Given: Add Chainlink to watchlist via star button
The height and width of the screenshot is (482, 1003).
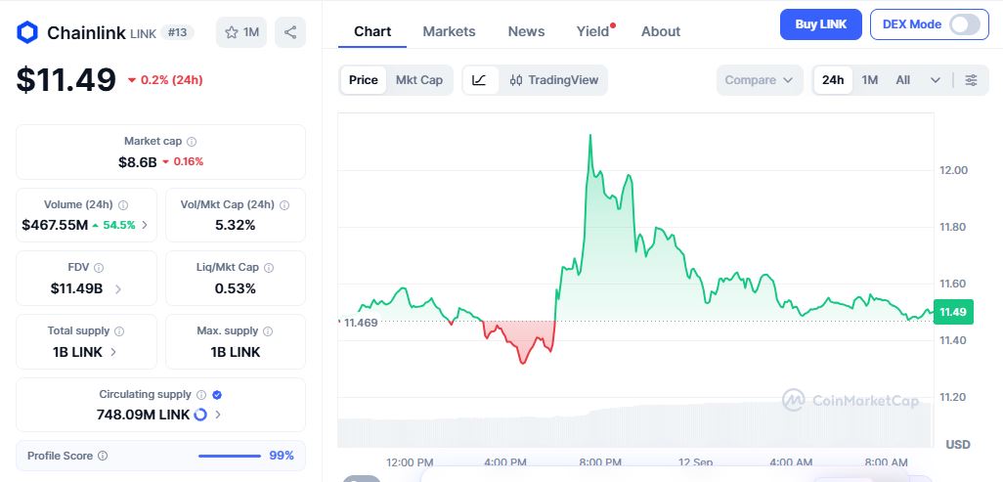Looking at the screenshot, I should 241,32.
